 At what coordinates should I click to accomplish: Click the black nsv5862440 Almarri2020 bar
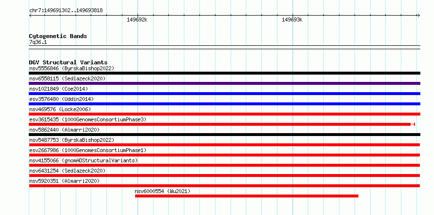pos(224,135)
